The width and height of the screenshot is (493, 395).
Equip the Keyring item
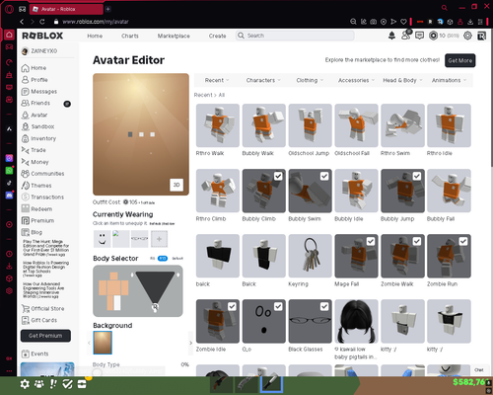pyautogui.click(x=310, y=256)
